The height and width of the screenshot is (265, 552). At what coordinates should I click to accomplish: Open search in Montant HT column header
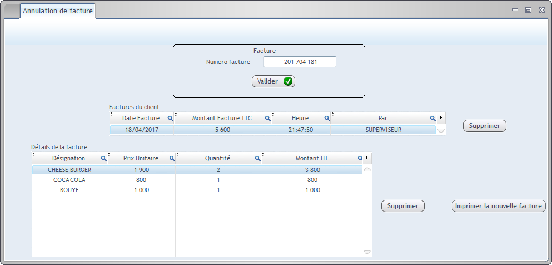point(360,159)
